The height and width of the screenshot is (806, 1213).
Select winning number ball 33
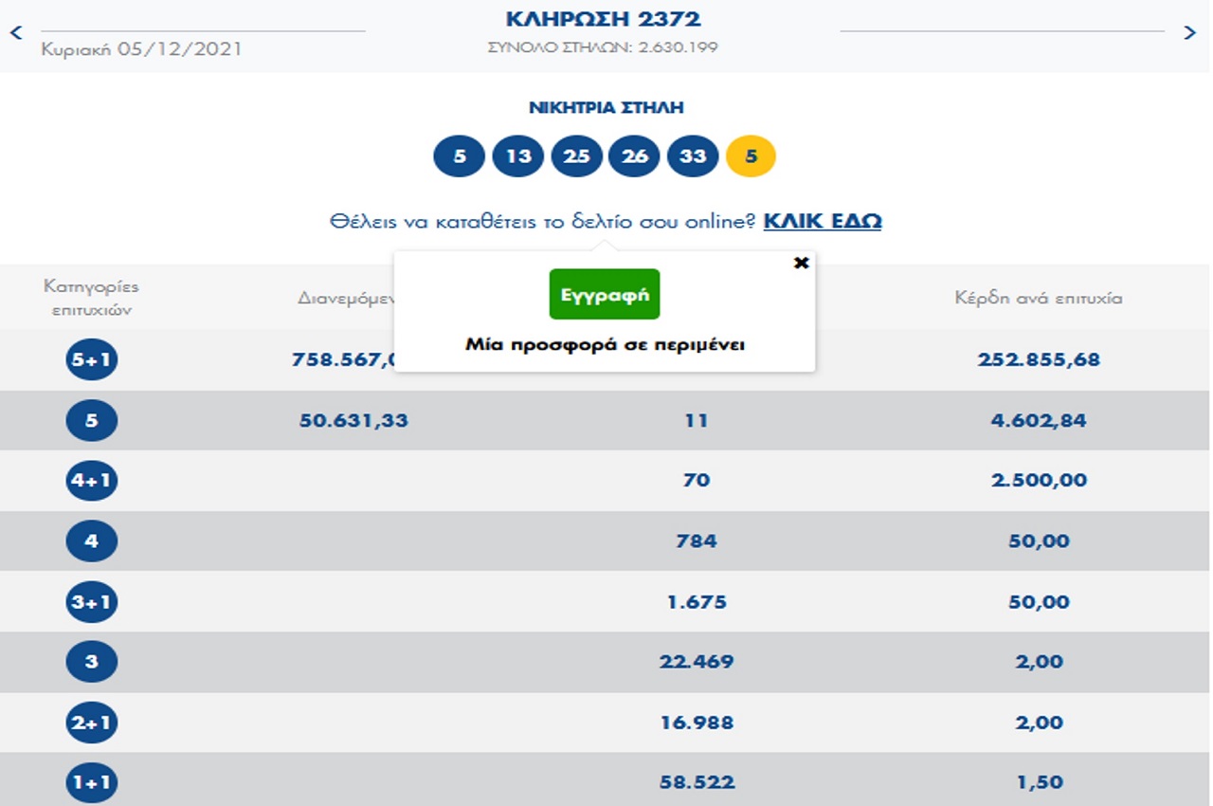pos(693,156)
